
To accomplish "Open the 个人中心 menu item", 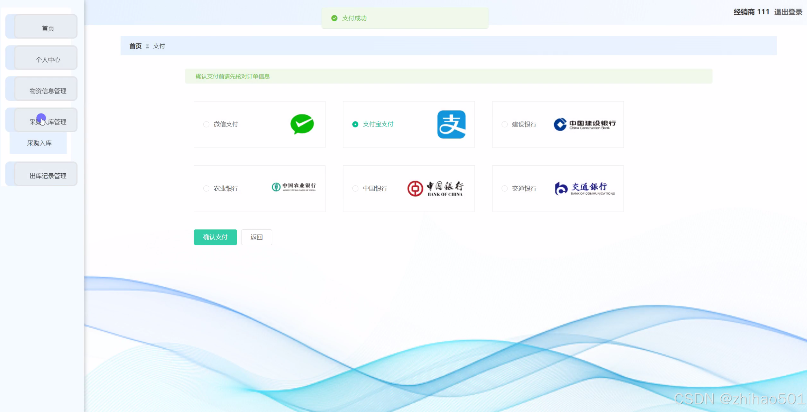I will click(48, 60).
